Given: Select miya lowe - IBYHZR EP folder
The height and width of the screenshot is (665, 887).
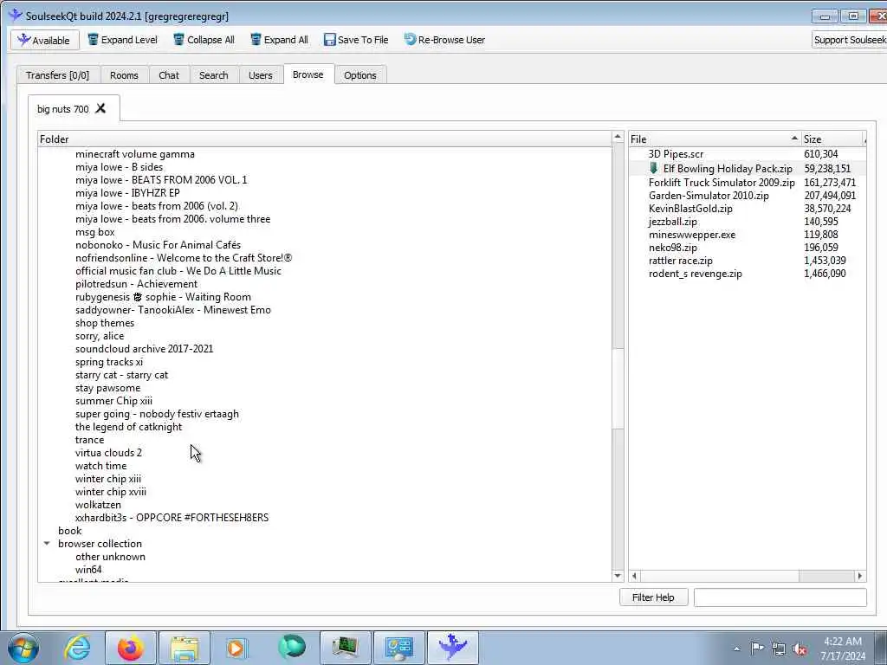Looking at the screenshot, I should pyautogui.click(x=127, y=193).
